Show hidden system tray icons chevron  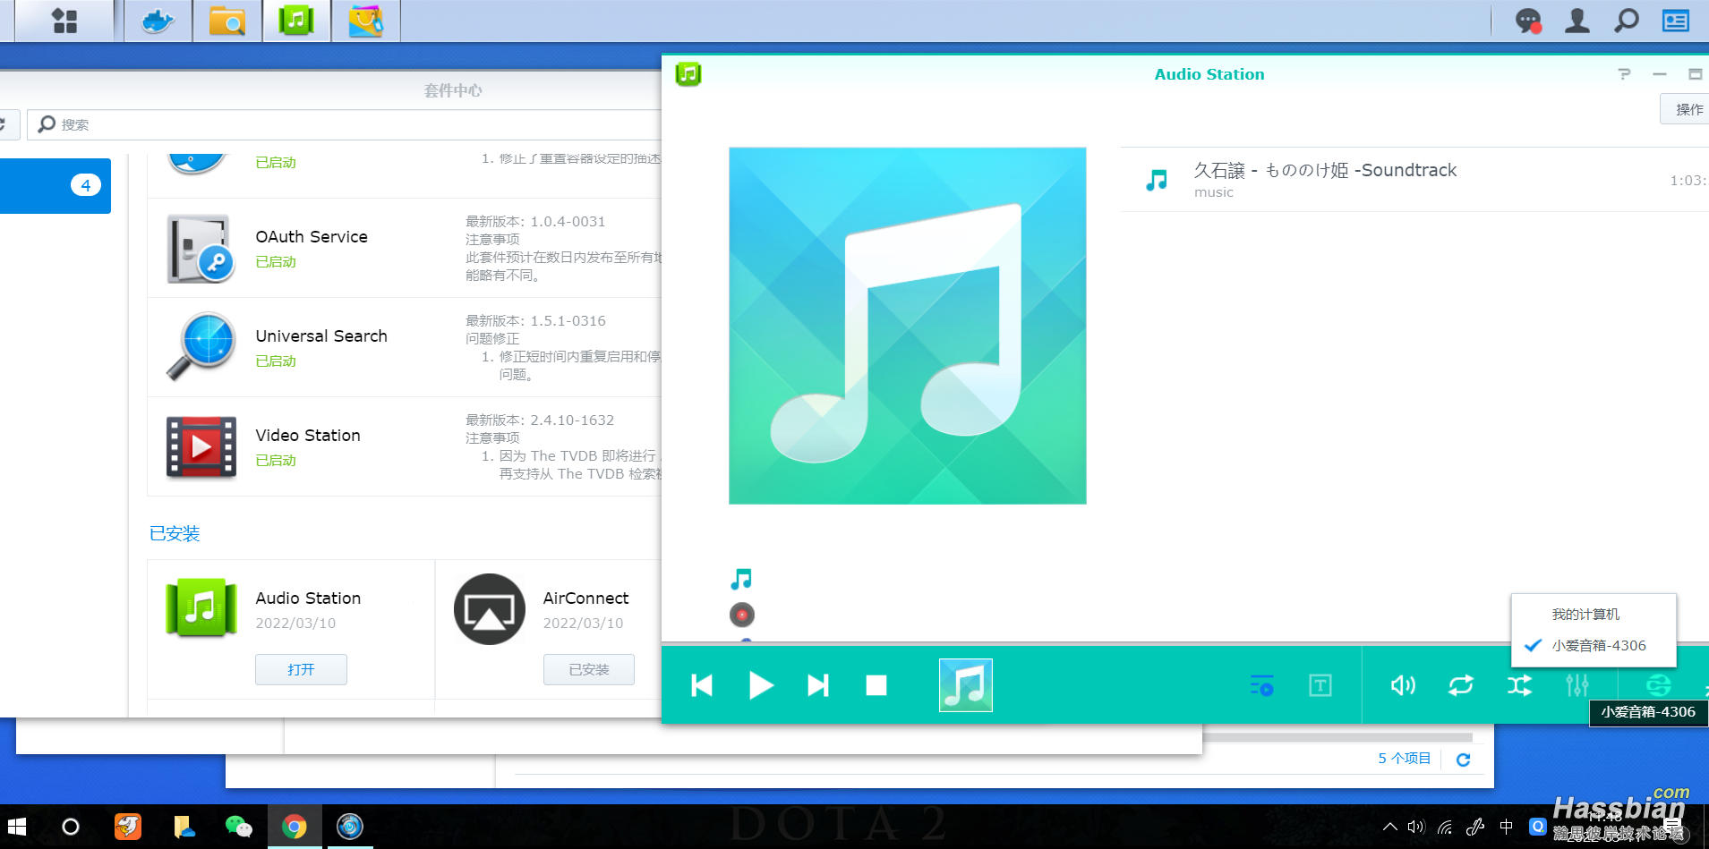coord(1389,827)
